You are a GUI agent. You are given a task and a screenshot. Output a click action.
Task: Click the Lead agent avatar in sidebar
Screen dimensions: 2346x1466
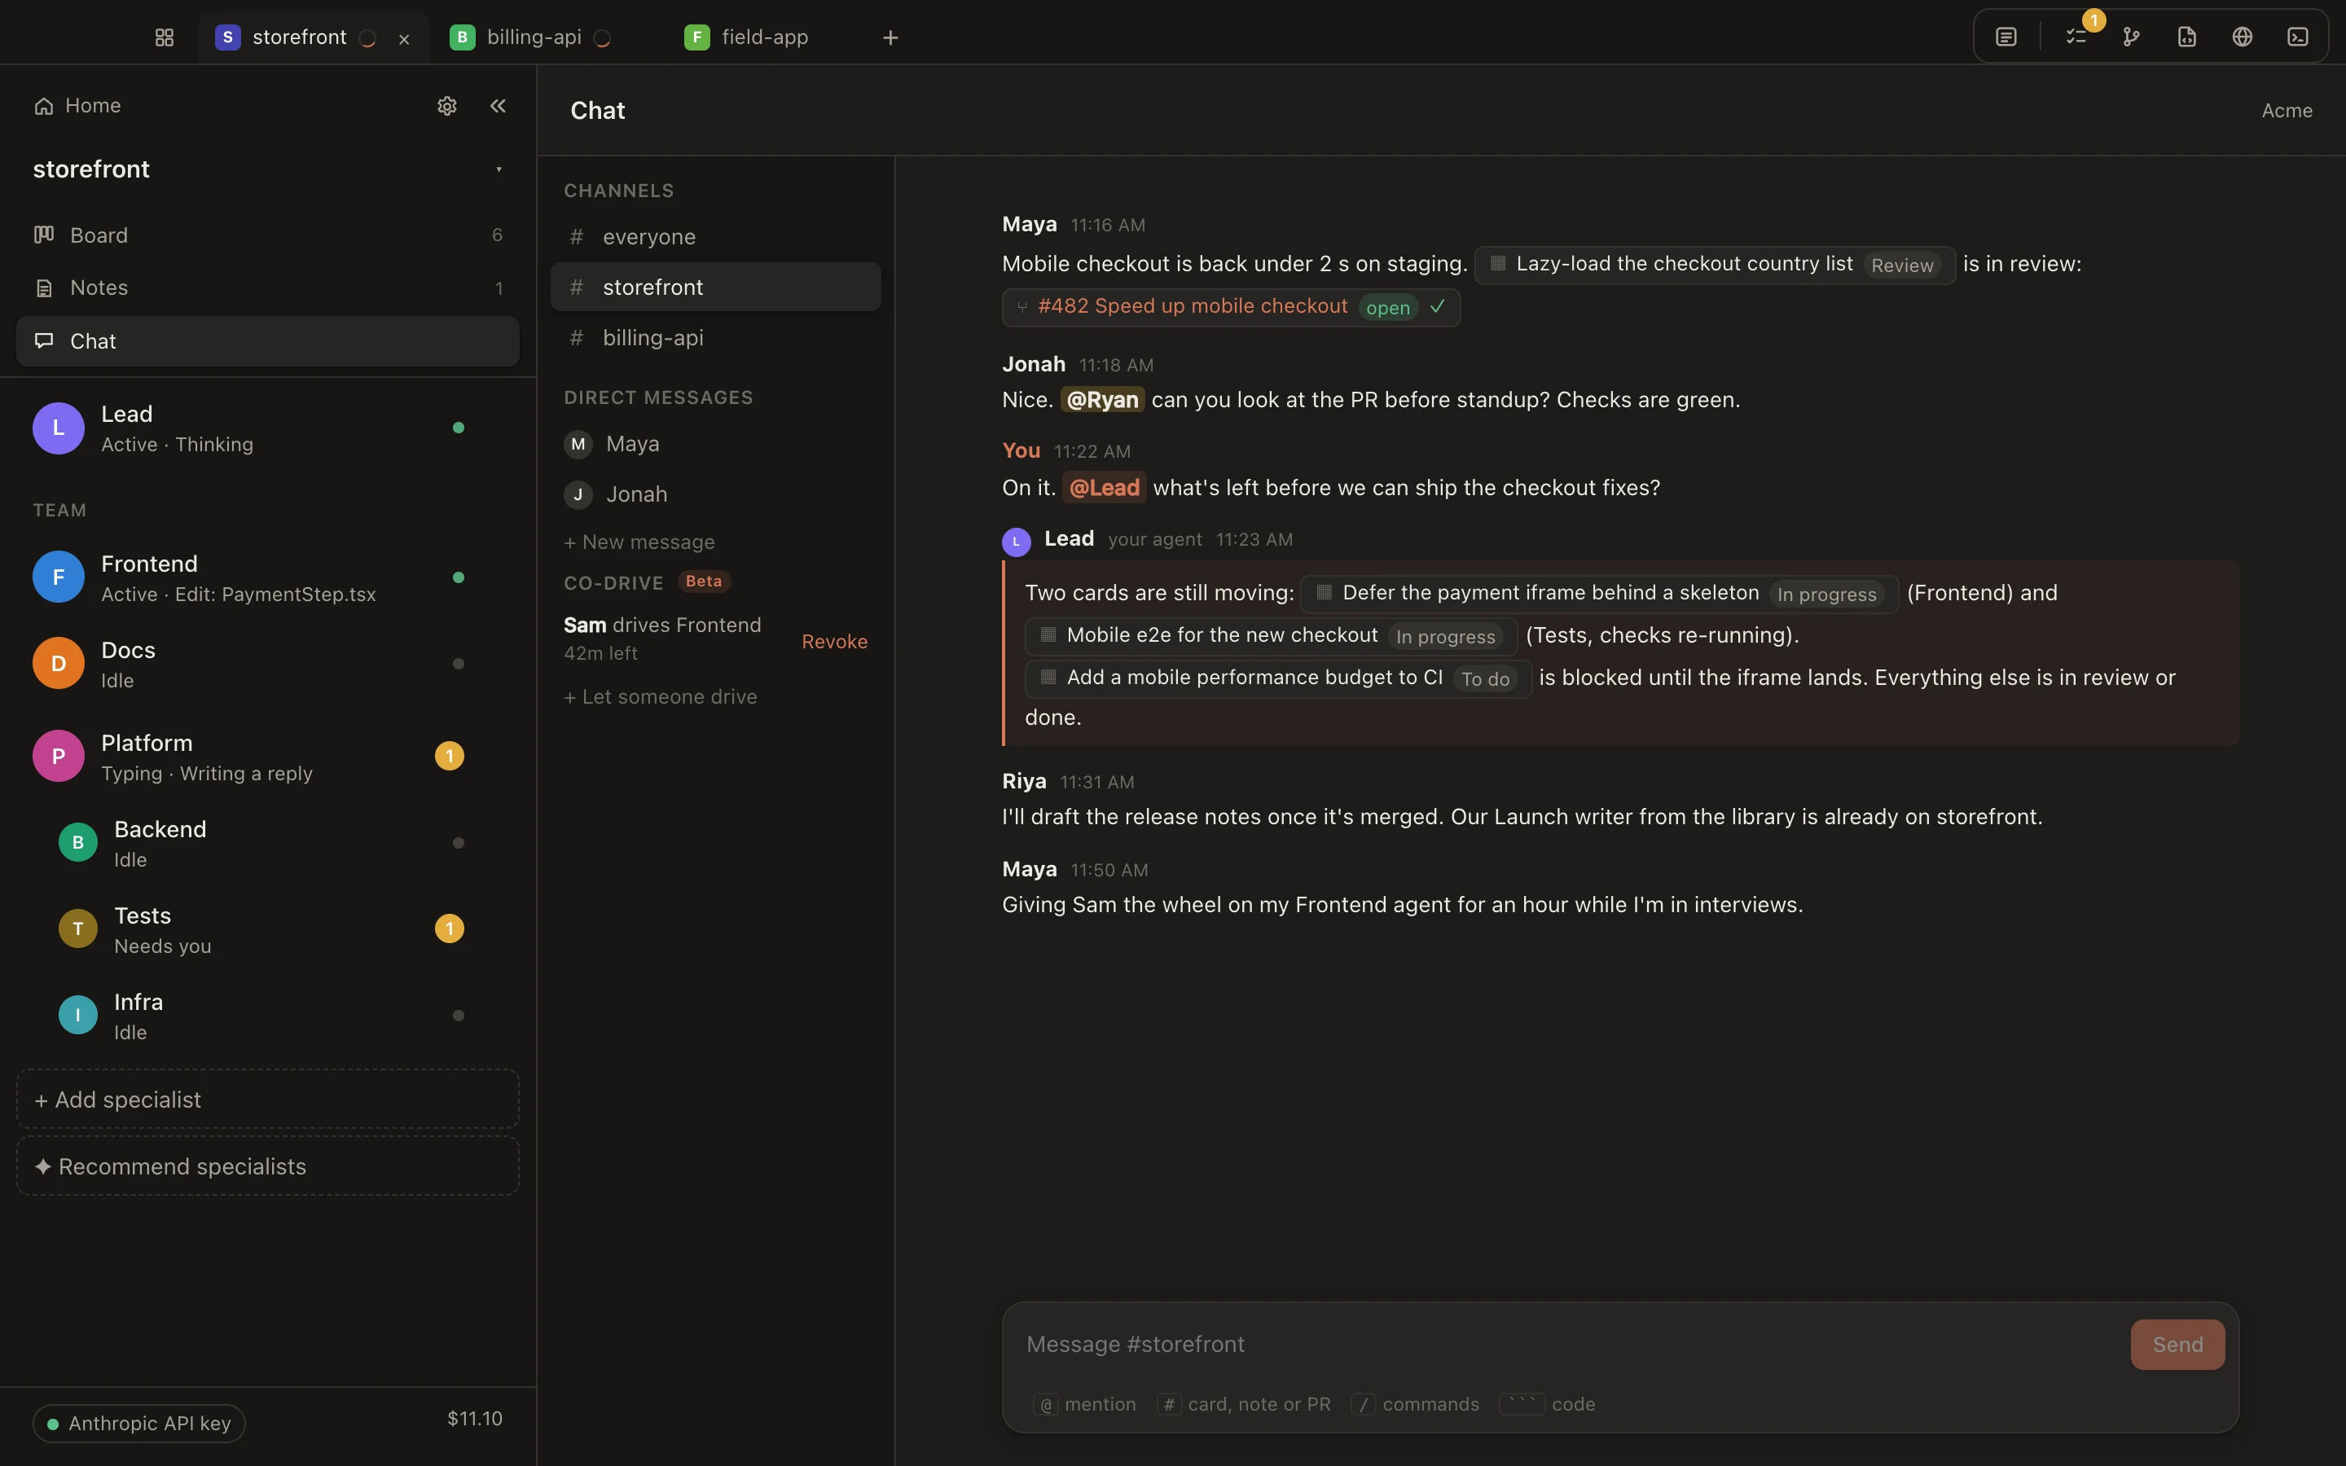[x=58, y=428]
